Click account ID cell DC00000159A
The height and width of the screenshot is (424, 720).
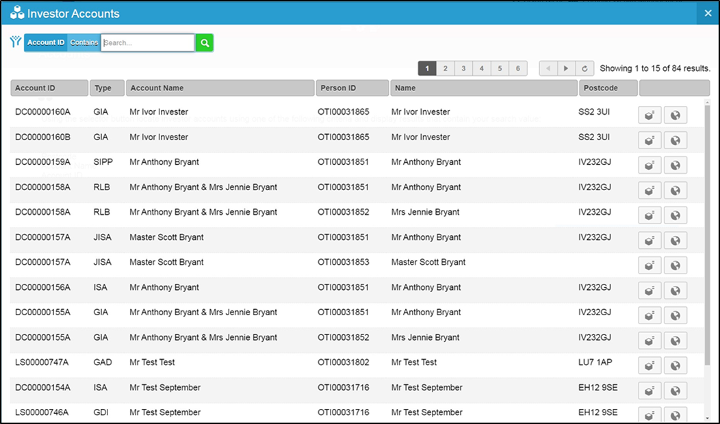pyautogui.click(x=42, y=162)
